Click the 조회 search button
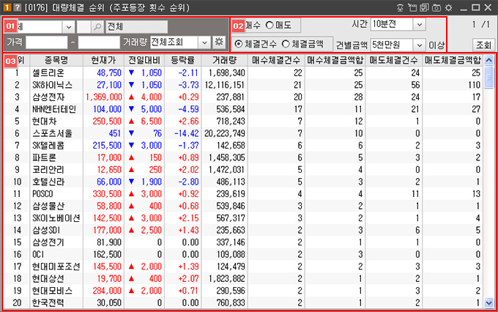The height and width of the screenshot is (312, 498). [483, 45]
